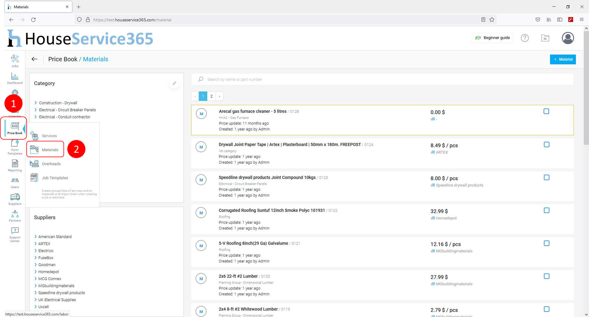Expand the MCG Connex supplier

[x=36, y=279]
